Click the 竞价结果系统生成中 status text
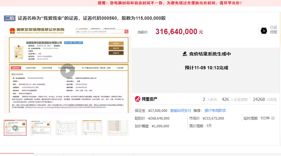281x156 pixels. coord(210,54)
